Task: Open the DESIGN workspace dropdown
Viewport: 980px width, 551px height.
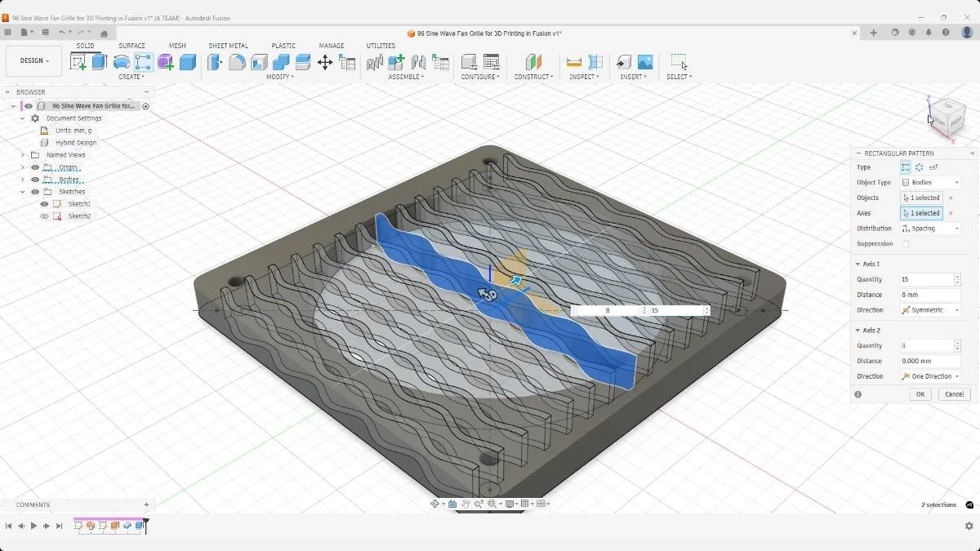Action: tap(34, 61)
